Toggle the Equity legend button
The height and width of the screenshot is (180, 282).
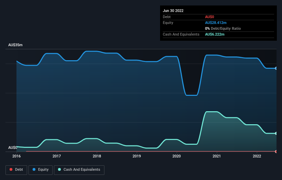pyautogui.click(x=41, y=170)
